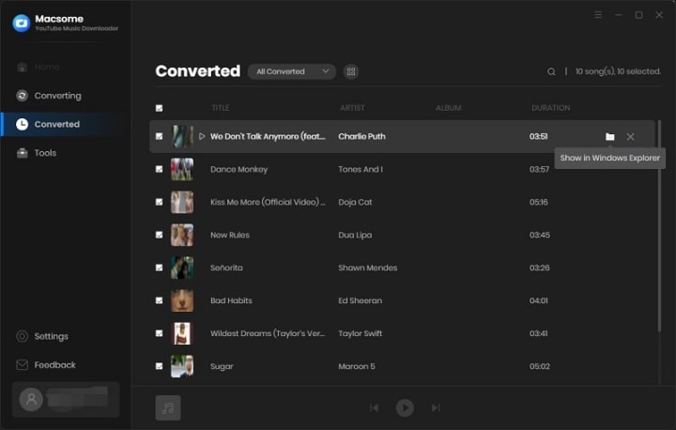Click the Señorita album thumbnail
The width and height of the screenshot is (676, 430).
pos(182,268)
